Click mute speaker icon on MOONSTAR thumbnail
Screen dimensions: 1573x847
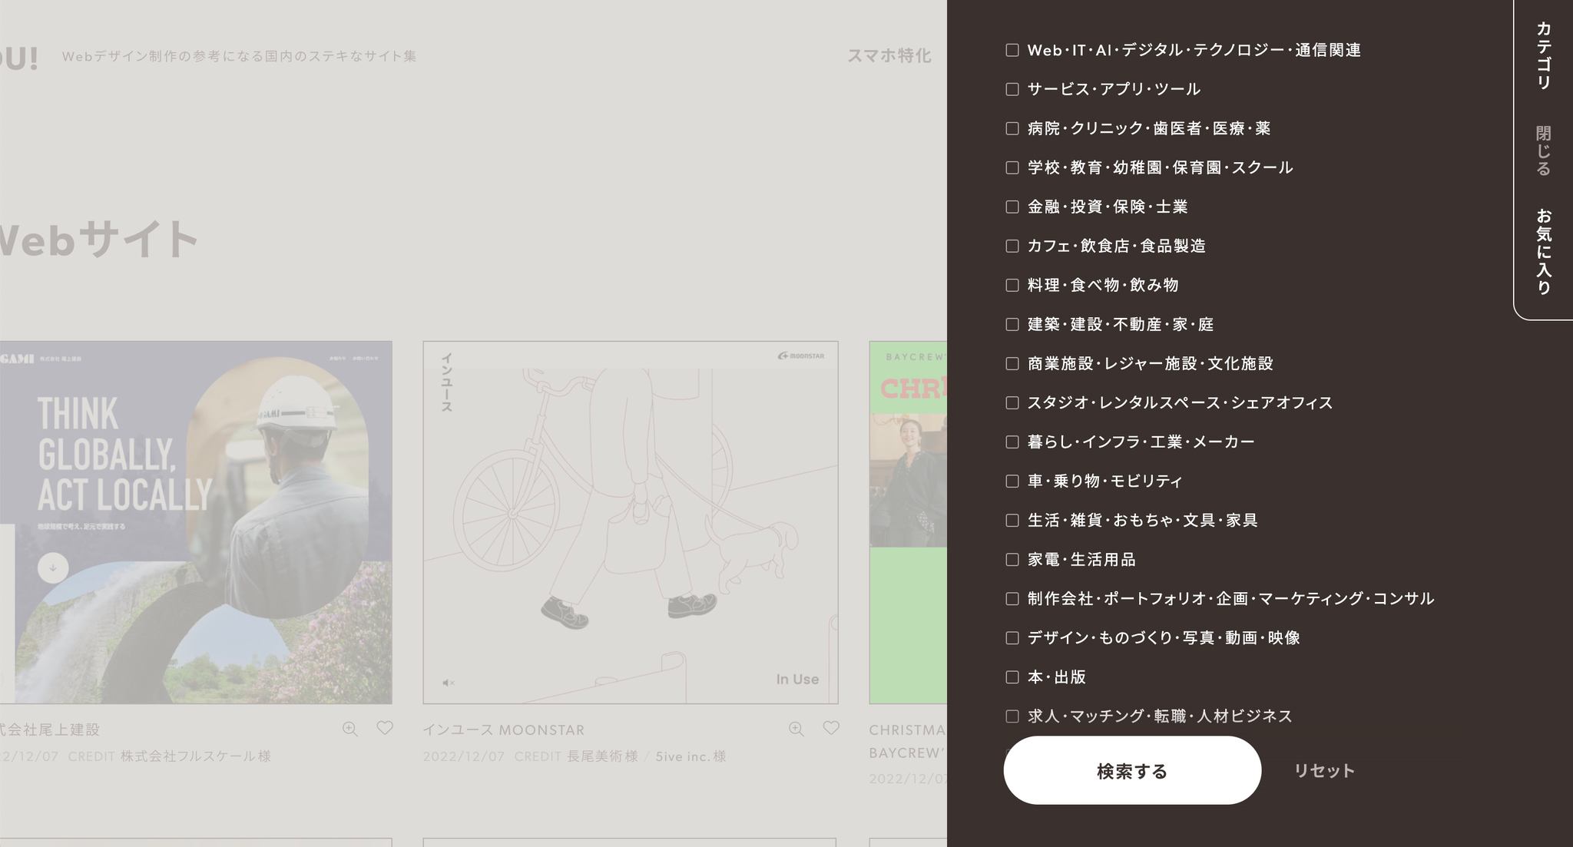pos(449,683)
